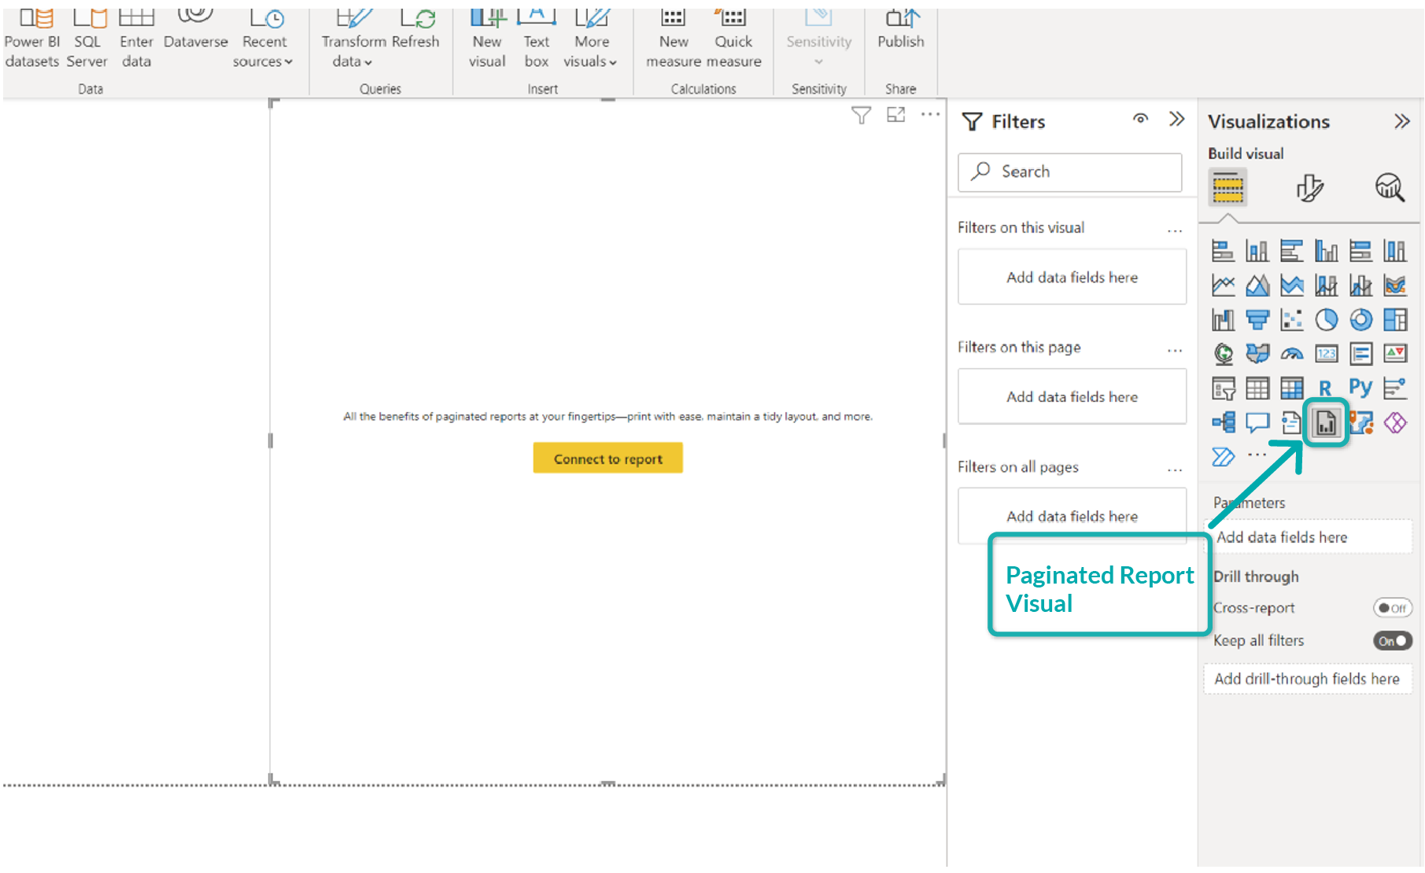The image size is (1425, 873).
Task: Switch to the Analytics tab
Action: tap(1390, 188)
